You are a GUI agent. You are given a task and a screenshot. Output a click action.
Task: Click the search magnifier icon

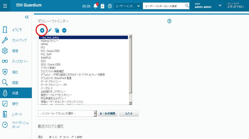coord(187,6)
